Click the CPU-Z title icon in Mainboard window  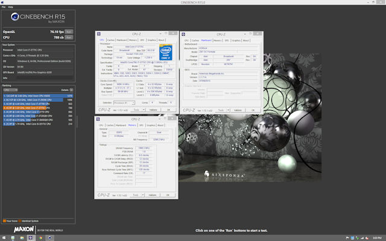(x=183, y=34)
